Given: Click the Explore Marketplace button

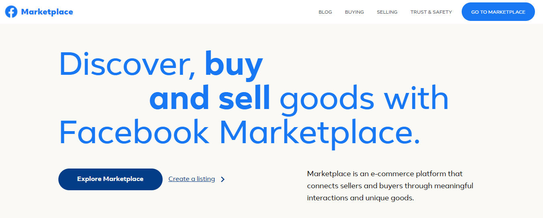Looking at the screenshot, I should tap(110, 179).
